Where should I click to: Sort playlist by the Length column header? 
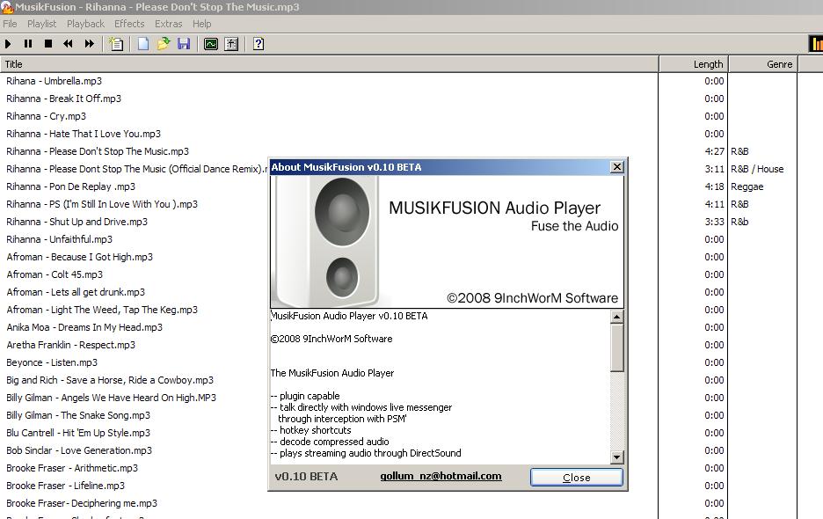694,64
